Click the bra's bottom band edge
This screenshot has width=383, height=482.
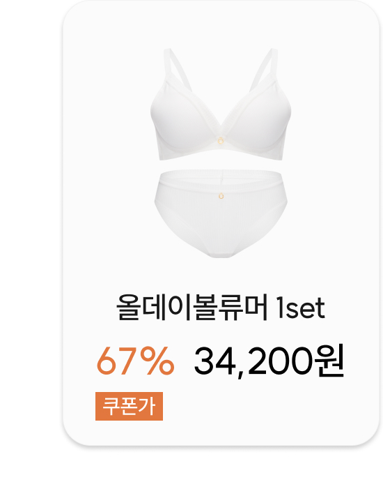221,155
